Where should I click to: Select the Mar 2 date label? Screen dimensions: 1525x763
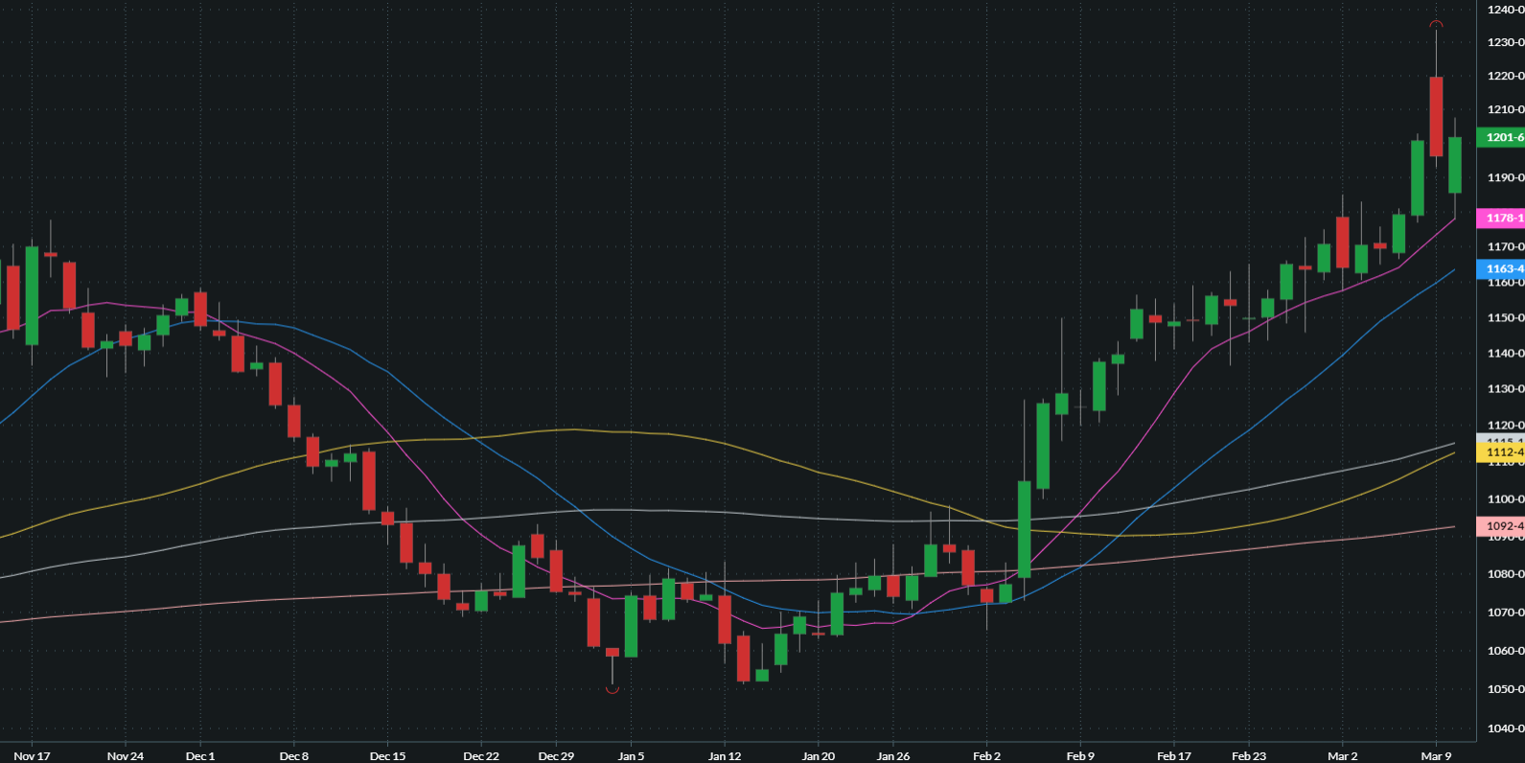point(1342,755)
